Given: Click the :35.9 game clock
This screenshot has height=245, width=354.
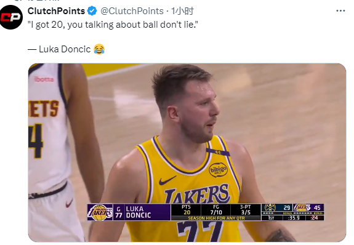Looking at the screenshot, I should coord(294,218).
